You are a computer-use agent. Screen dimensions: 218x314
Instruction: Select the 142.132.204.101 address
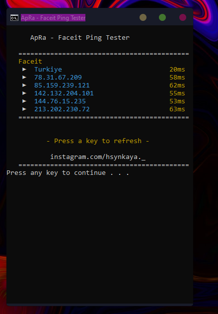point(64,93)
